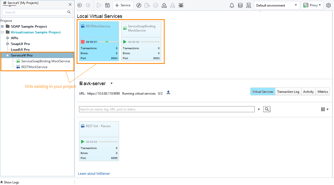
Task: Click Show Logs at the bottom
Action: [x=10, y=182]
